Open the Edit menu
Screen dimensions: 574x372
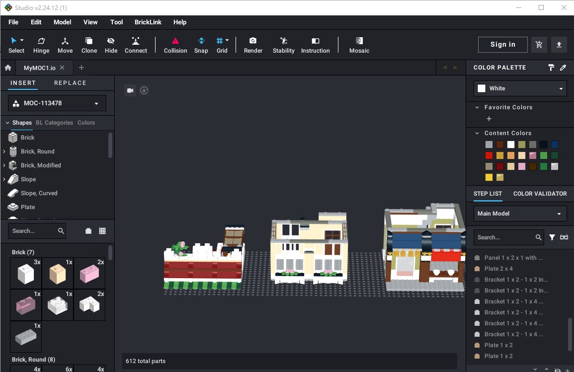coord(36,22)
